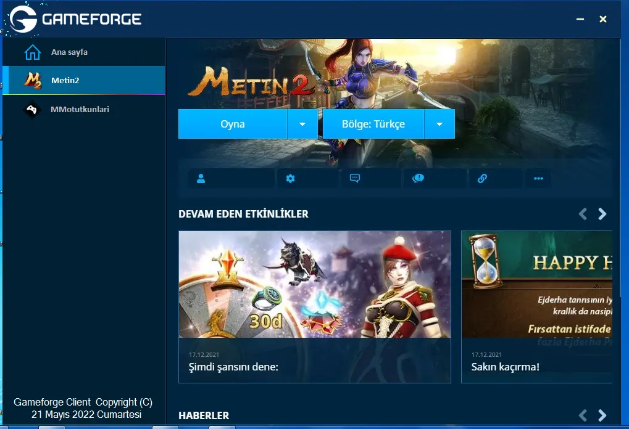The image size is (629, 429).
Task: Click the chat bubble icon
Action: [355, 179]
